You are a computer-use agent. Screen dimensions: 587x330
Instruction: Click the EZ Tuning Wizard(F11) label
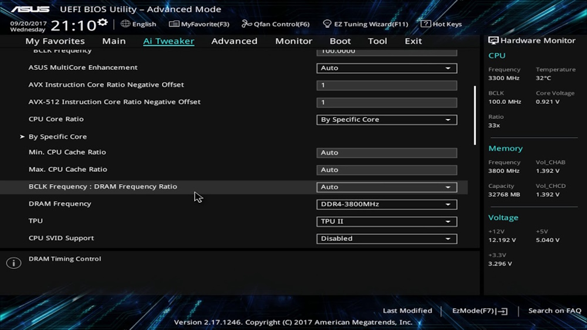[x=371, y=24]
